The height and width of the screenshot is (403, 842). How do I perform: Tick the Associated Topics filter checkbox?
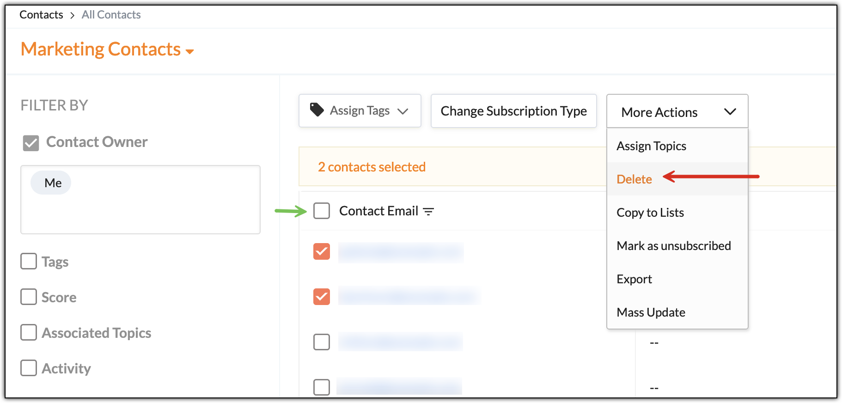[29, 332]
